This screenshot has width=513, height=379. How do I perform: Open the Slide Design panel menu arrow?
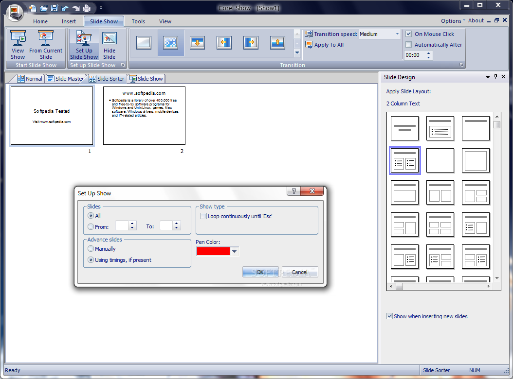coord(488,77)
